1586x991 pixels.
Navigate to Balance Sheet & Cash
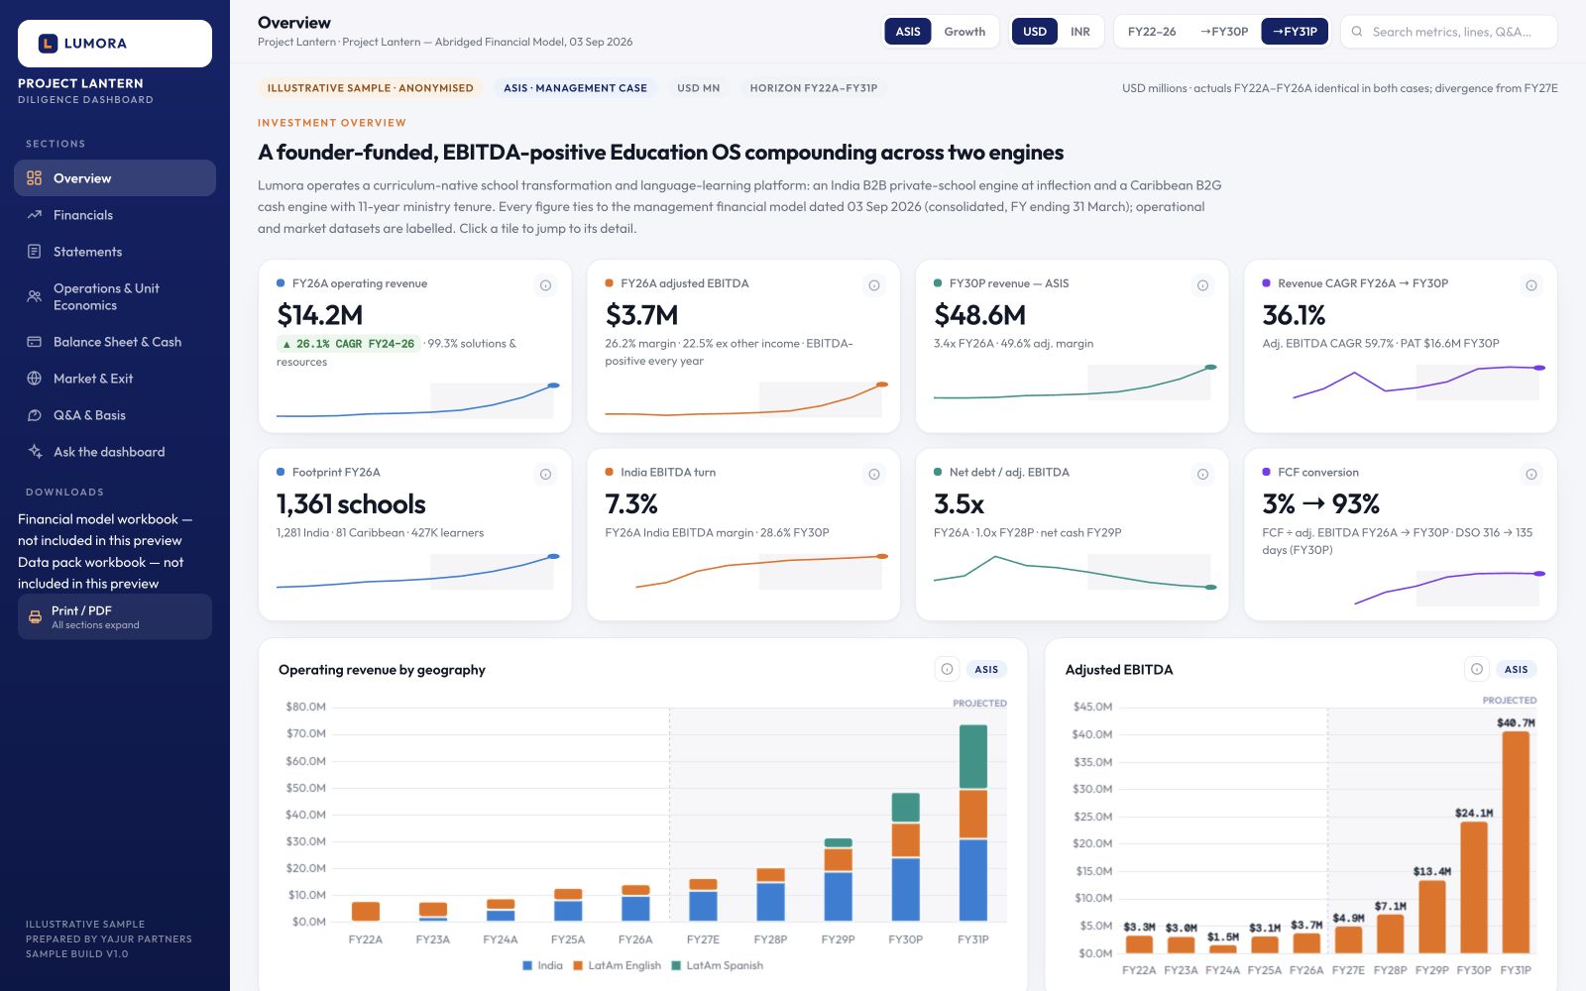tap(115, 342)
